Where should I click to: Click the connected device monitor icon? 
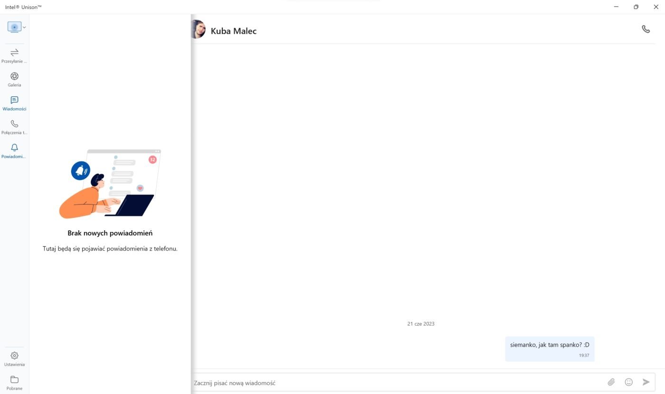tap(14, 27)
